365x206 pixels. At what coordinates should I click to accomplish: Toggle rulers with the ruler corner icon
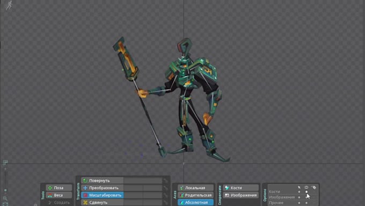point(5,162)
